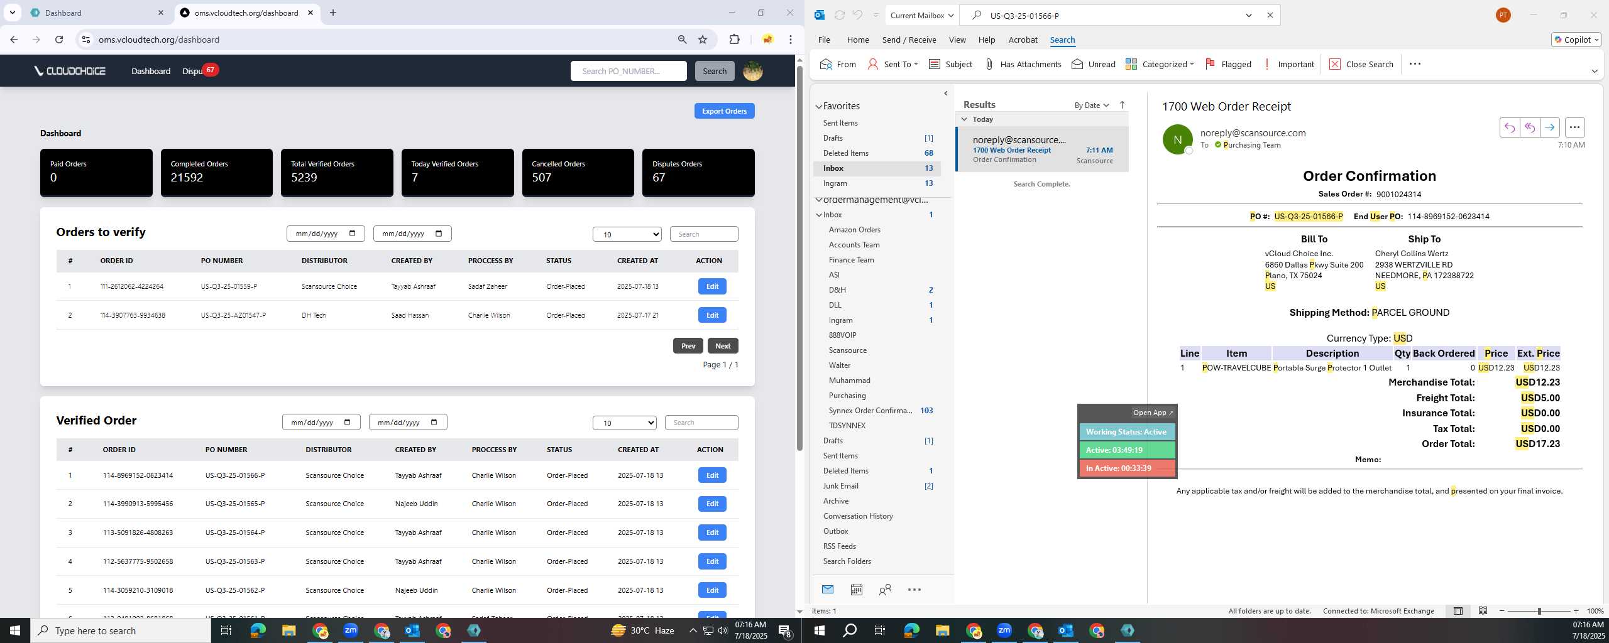This screenshot has height=643, width=1609.
Task: Click the Outlook Undo icon
Action: pyautogui.click(x=858, y=15)
